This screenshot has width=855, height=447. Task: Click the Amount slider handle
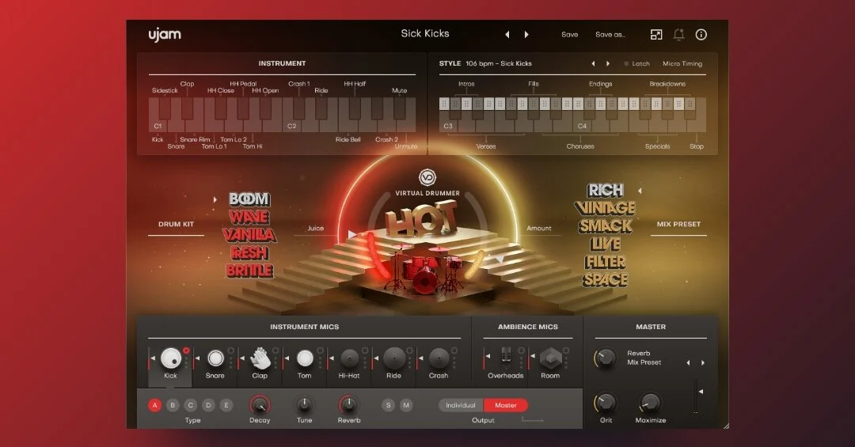click(x=500, y=259)
